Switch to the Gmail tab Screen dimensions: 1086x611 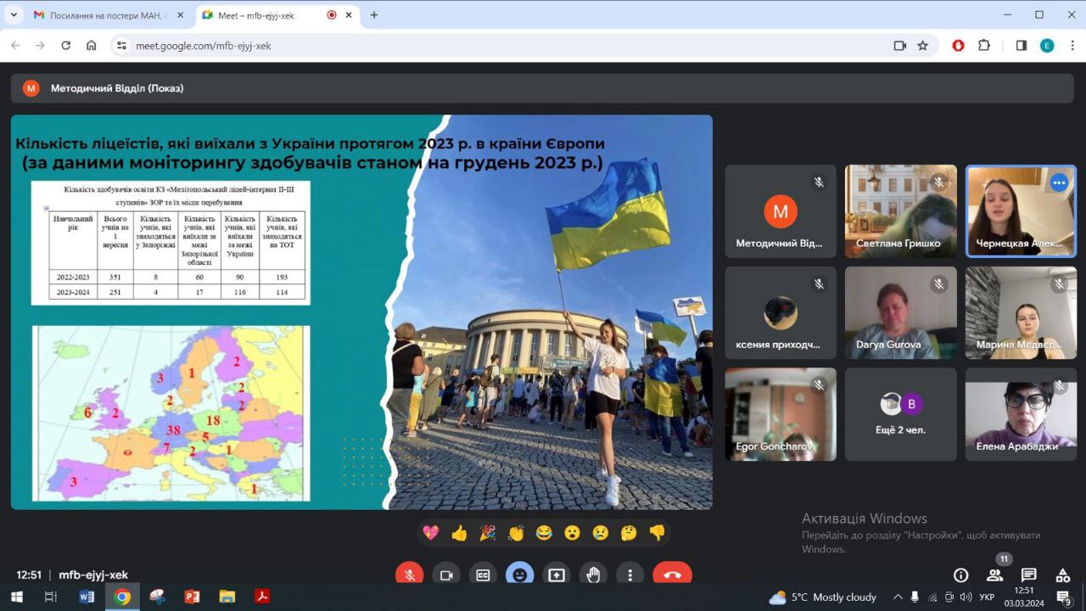click(100, 15)
